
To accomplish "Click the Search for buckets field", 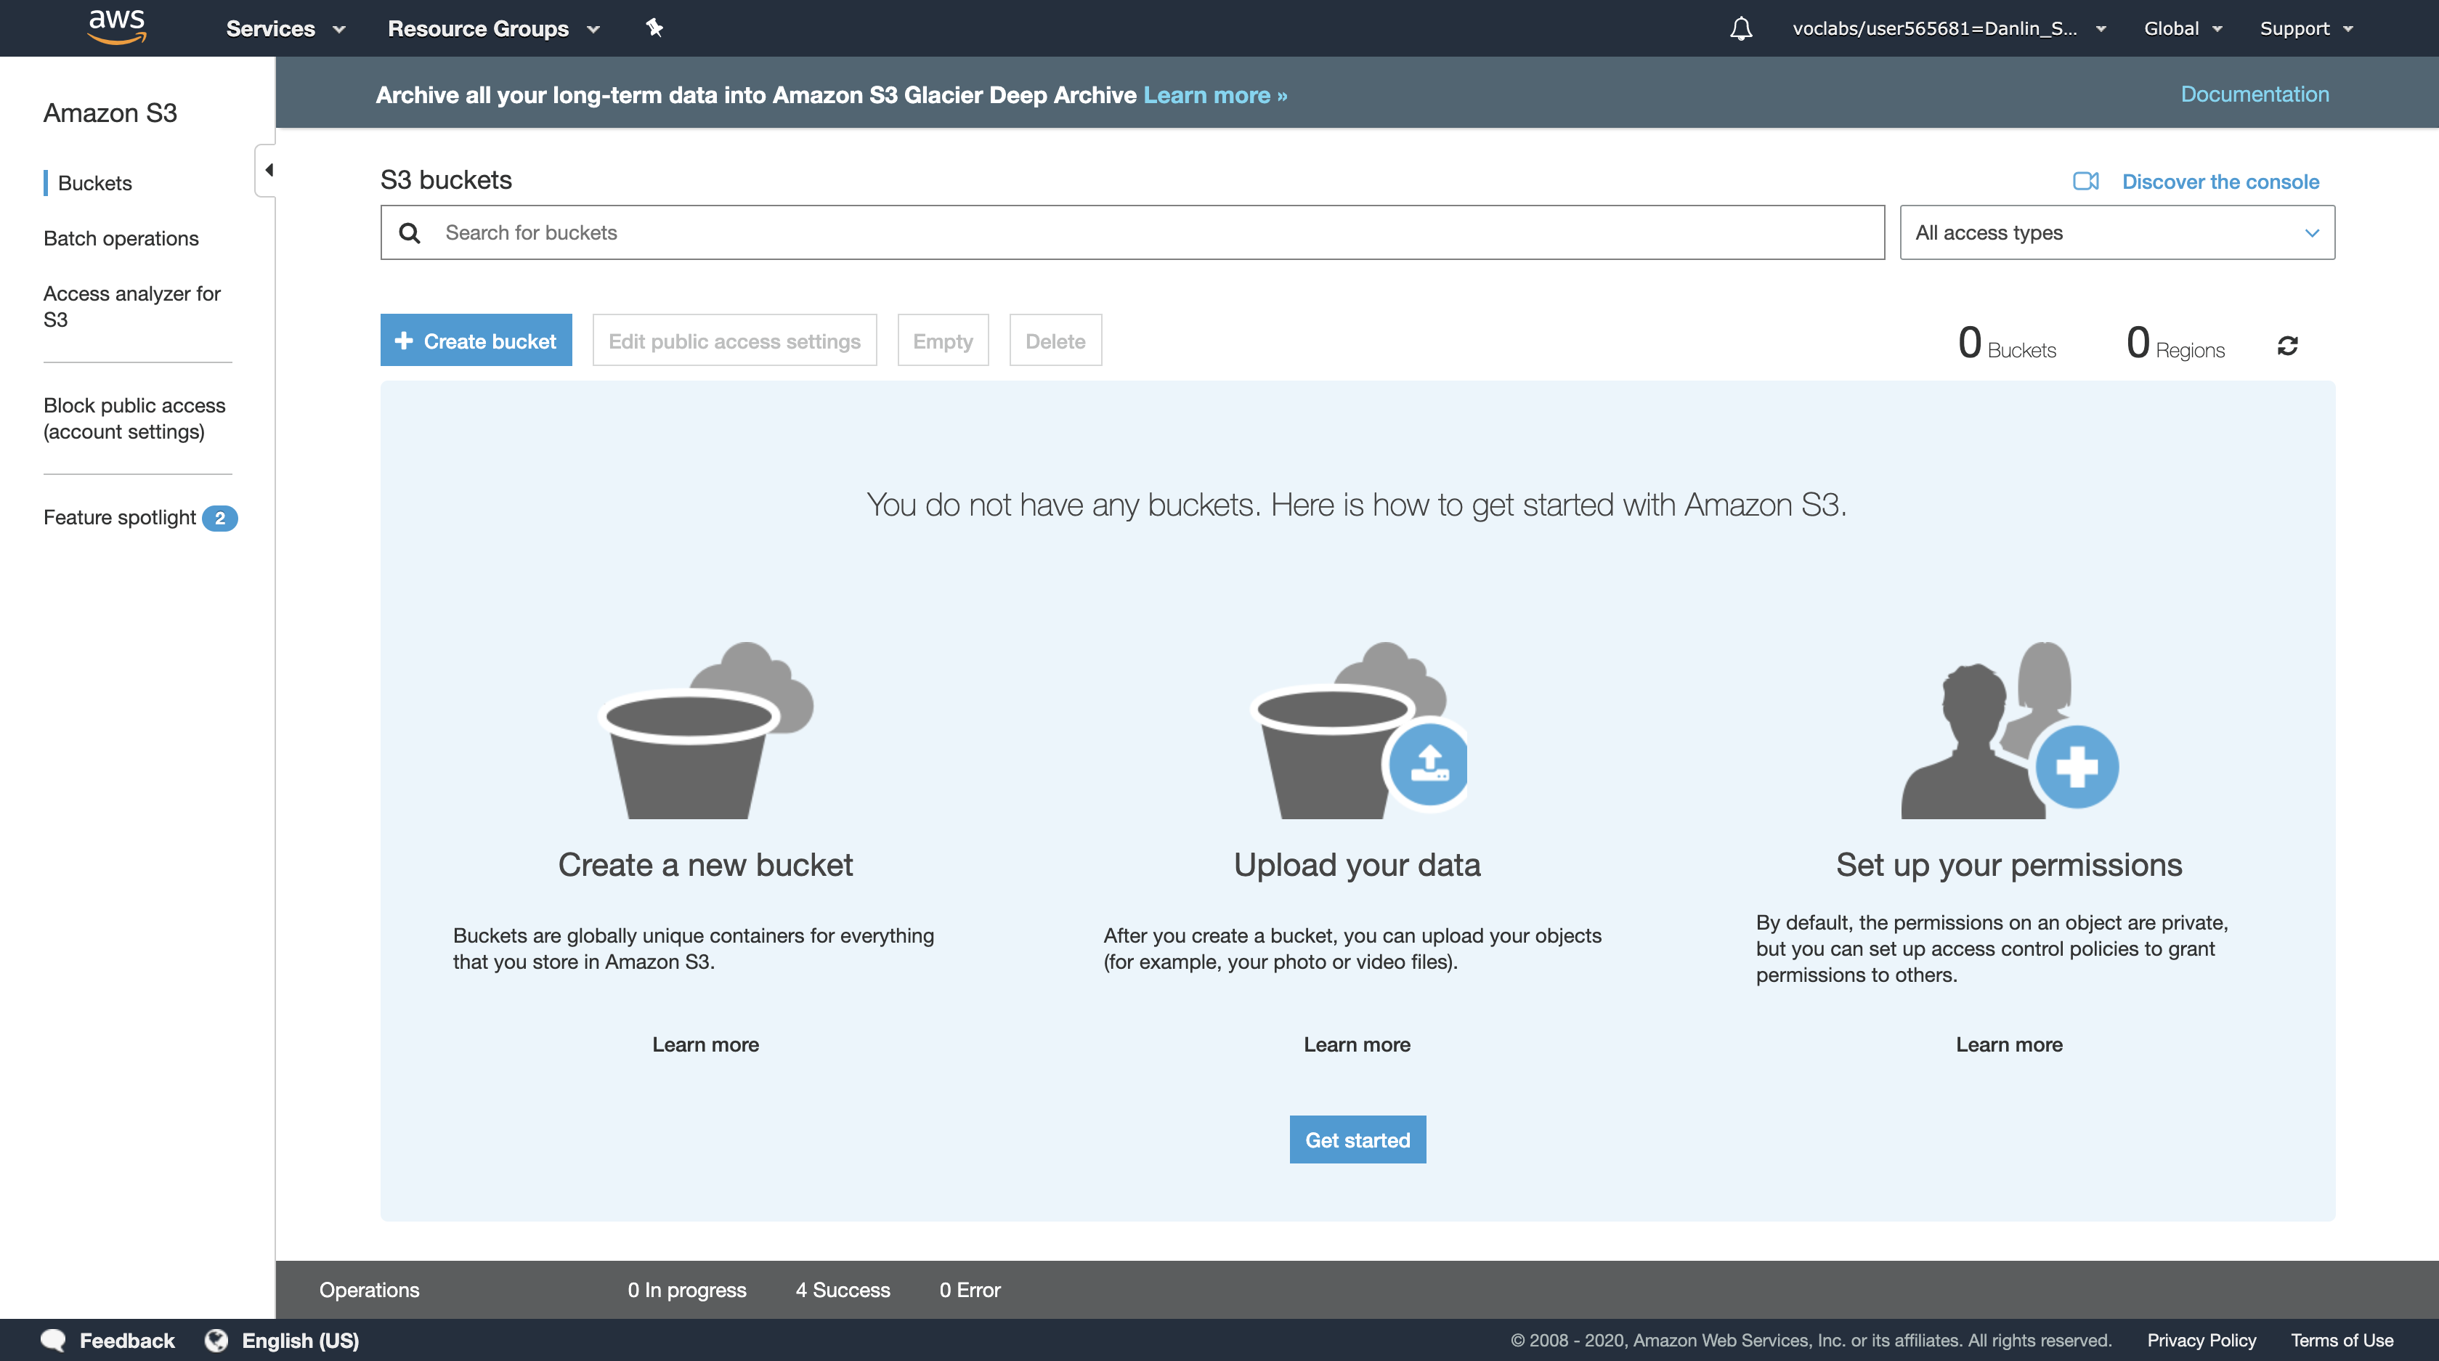I will tap(1132, 233).
